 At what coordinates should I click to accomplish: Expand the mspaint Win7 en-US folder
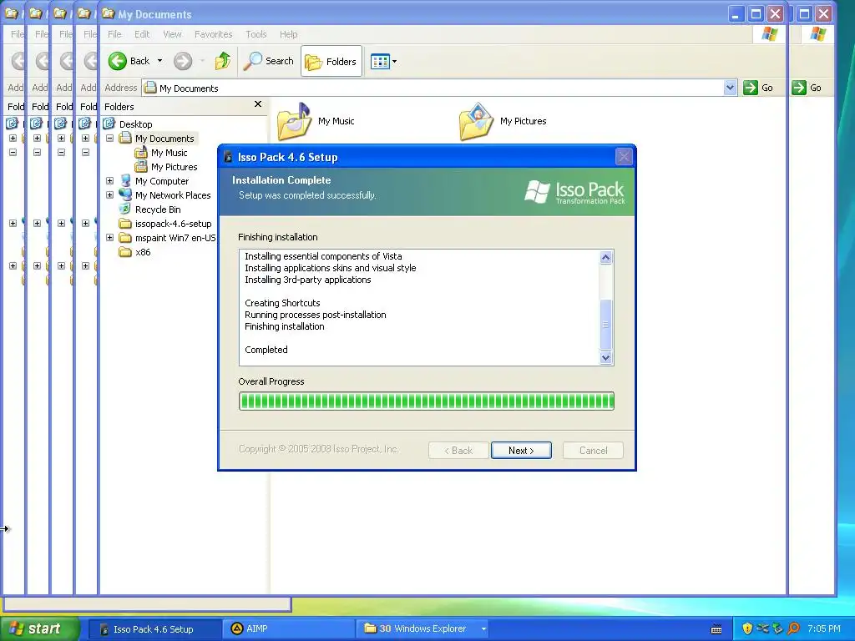pos(109,238)
